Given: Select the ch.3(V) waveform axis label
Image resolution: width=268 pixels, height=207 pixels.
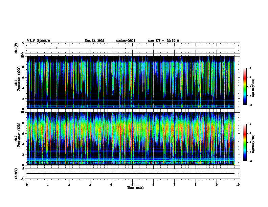Looking at the screenshot, I should pos(16,174).
